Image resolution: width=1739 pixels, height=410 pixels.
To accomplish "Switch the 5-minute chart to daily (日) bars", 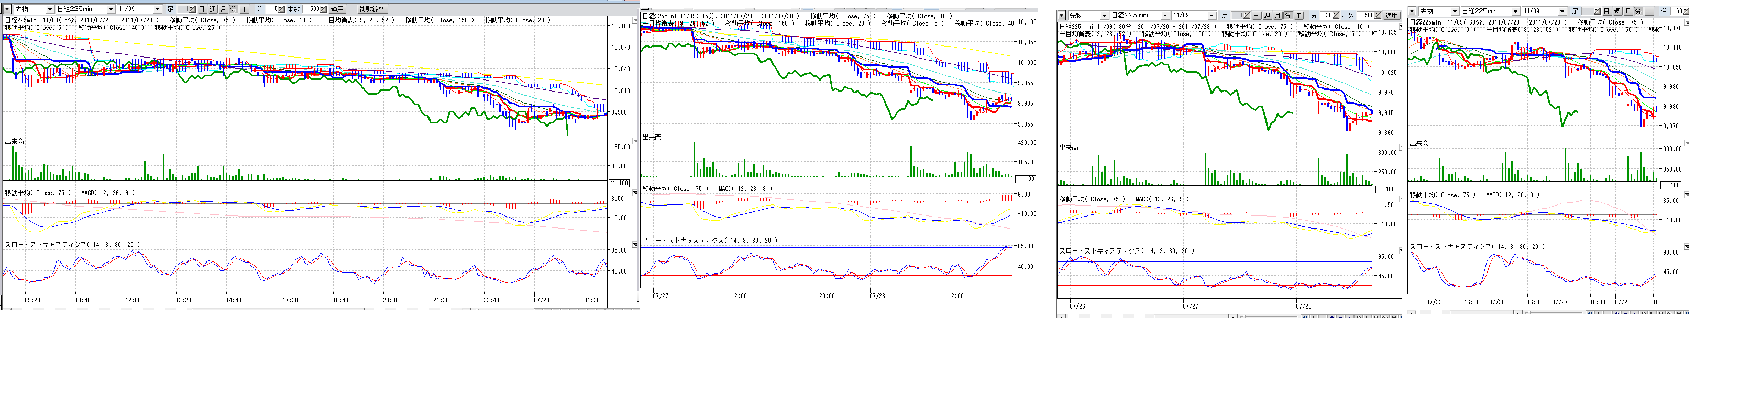I will [x=202, y=9].
